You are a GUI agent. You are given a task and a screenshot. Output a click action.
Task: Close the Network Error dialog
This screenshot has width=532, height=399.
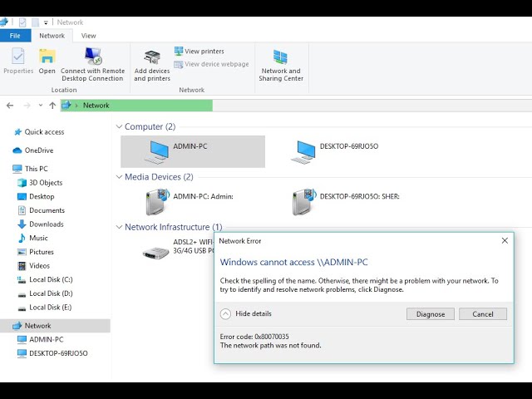click(505, 240)
